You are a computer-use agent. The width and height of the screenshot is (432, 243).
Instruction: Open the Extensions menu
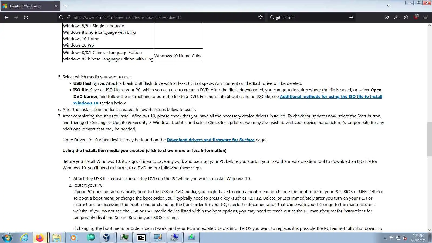(x=406, y=18)
